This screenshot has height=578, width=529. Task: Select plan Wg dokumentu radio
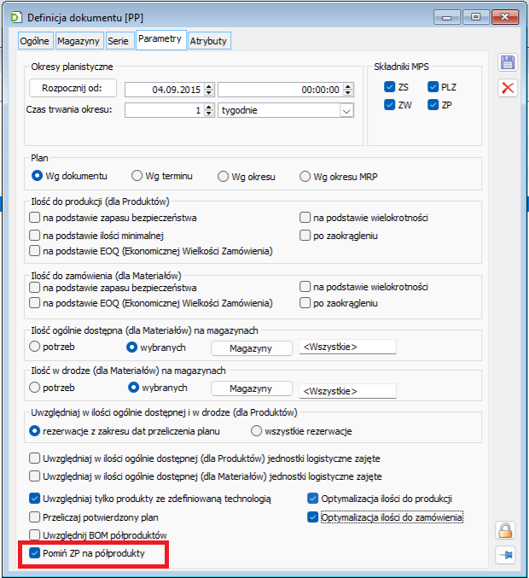click(38, 176)
